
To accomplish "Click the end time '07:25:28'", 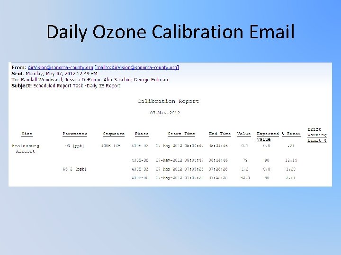I will 218,169.
